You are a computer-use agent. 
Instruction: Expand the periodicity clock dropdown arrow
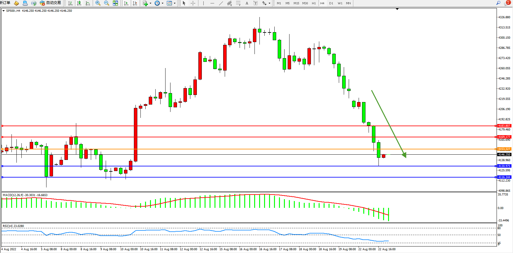click(x=162, y=3)
